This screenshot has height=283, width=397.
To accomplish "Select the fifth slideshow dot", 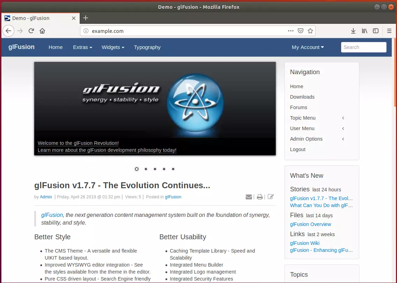I will click(173, 169).
